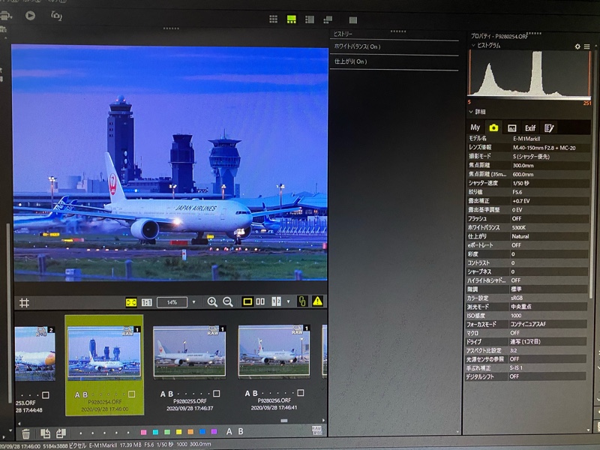Select thumbnail P9280256.ORF
Screen dimensions: 600x450
pyautogui.click(x=274, y=351)
